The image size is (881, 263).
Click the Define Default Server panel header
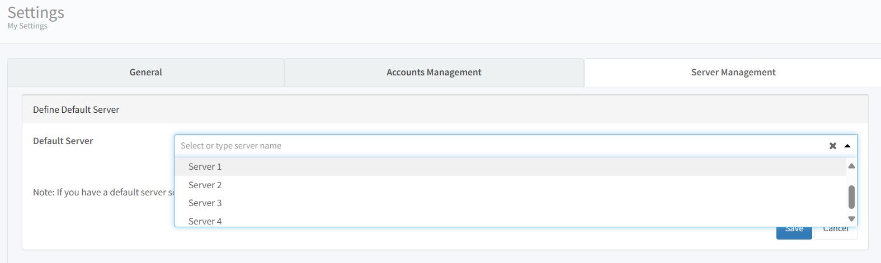pyautogui.click(x=76, y=109)
